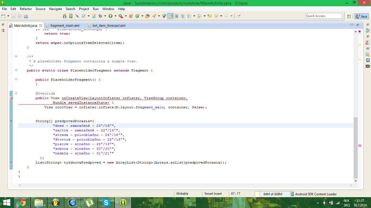Viewport: 371px width, 208px height.
Task: Click the Quick Access search field
Action: coord(323,16)
